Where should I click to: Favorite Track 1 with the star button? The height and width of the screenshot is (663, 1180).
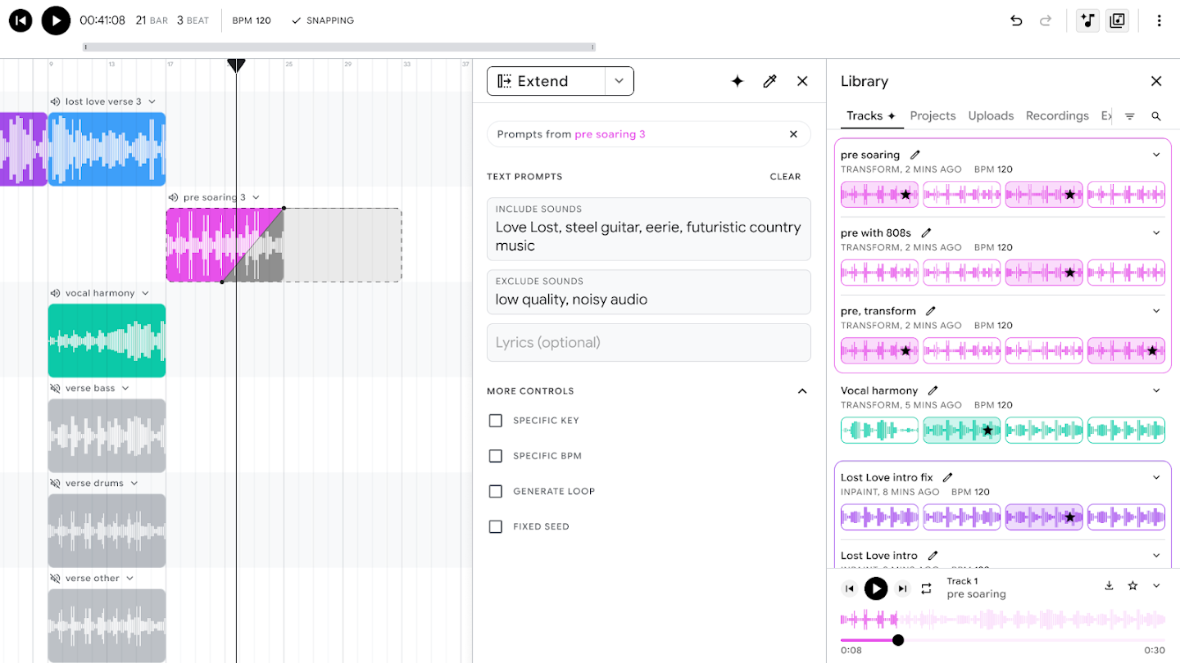click(x=1132, y=586)
